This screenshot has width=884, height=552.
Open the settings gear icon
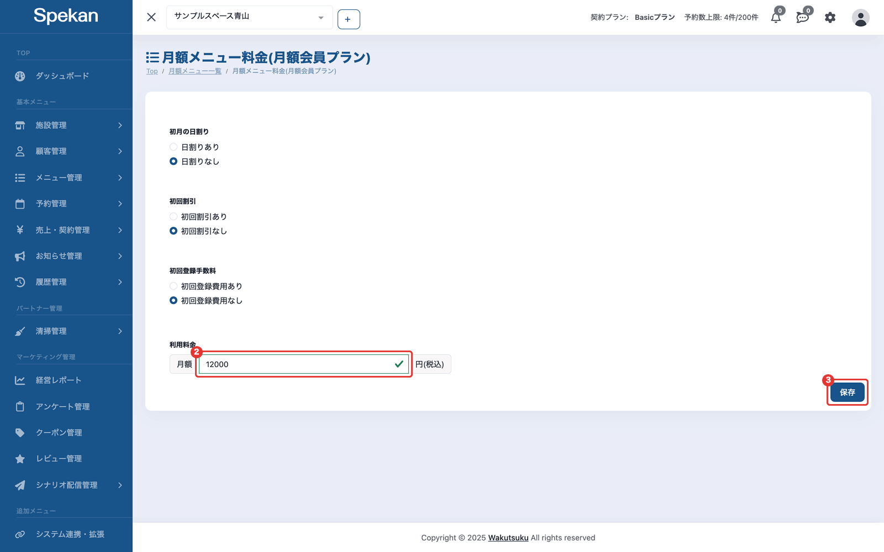(830, 18)
